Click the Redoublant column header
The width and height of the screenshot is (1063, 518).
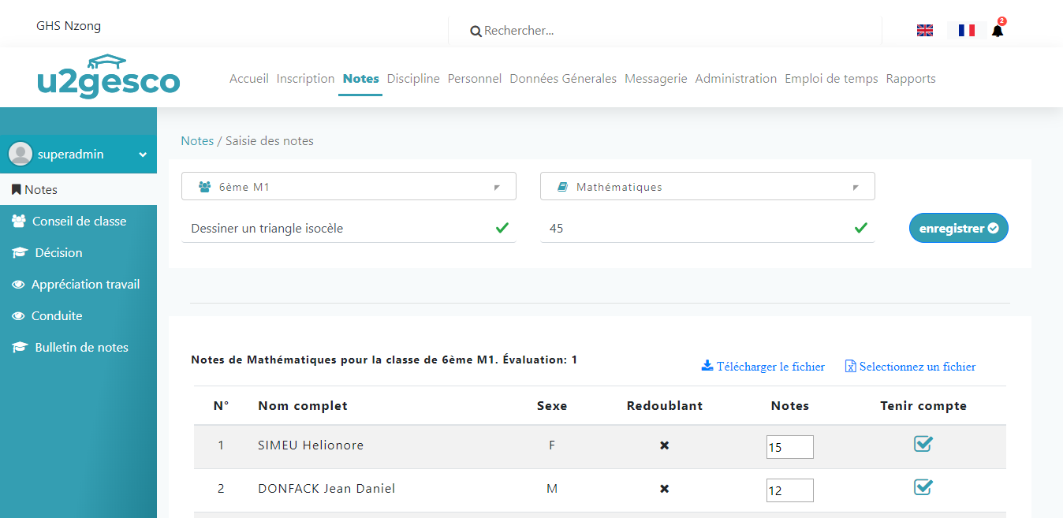tap(665, 406)
